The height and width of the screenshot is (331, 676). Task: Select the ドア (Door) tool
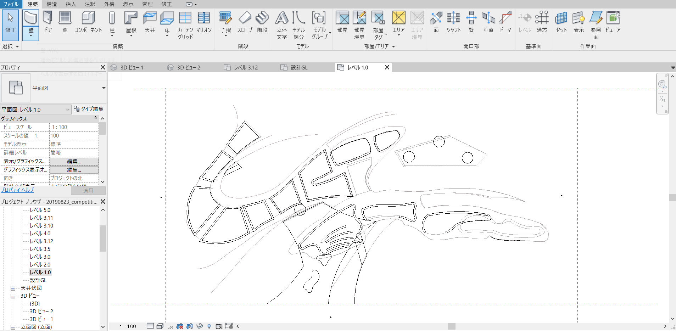(x=48, y=22)
